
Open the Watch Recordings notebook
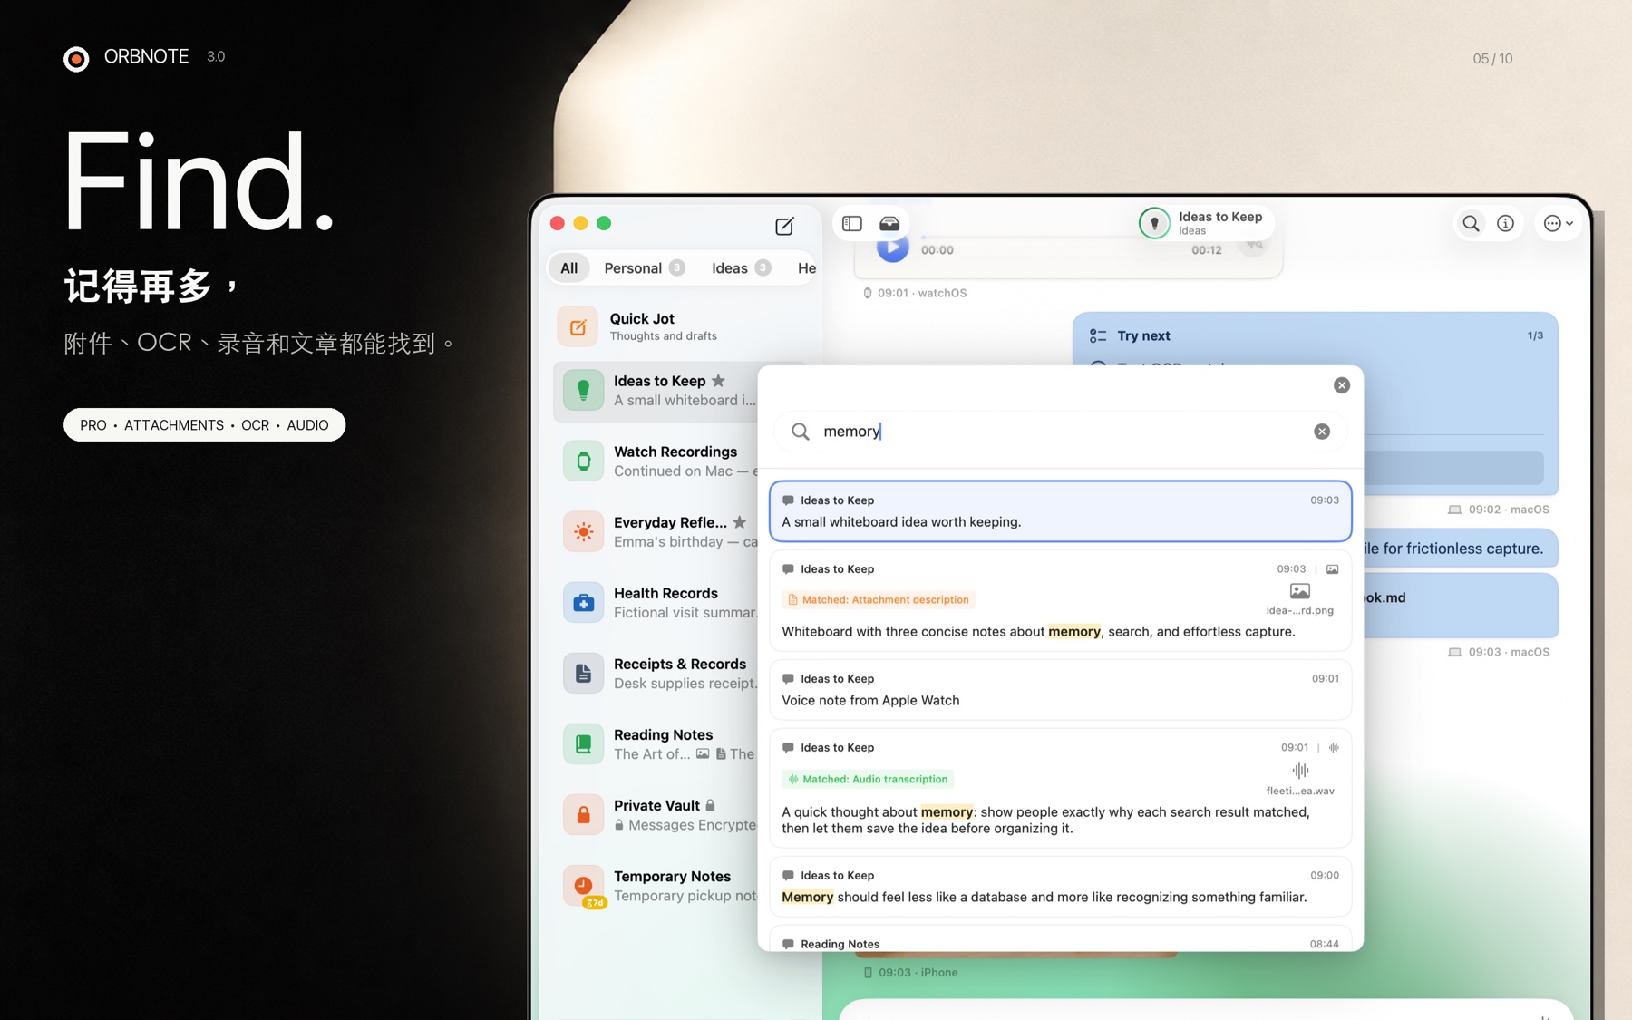pyautogui.click(x=657, y=461)
